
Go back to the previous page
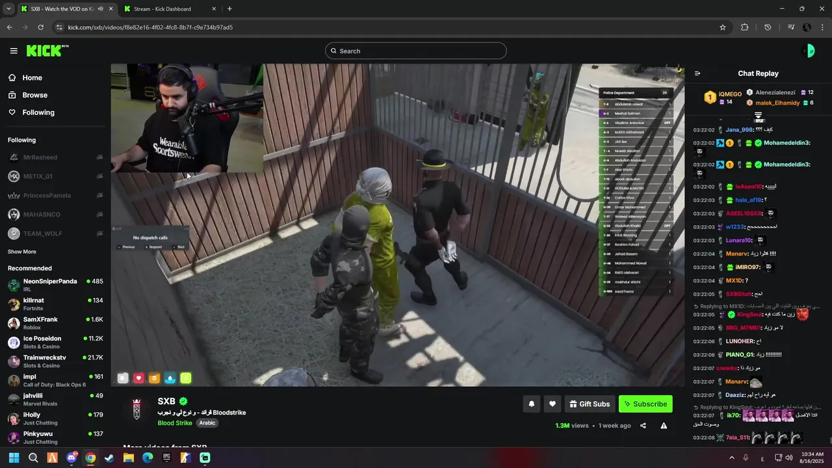tap(9, 27)
